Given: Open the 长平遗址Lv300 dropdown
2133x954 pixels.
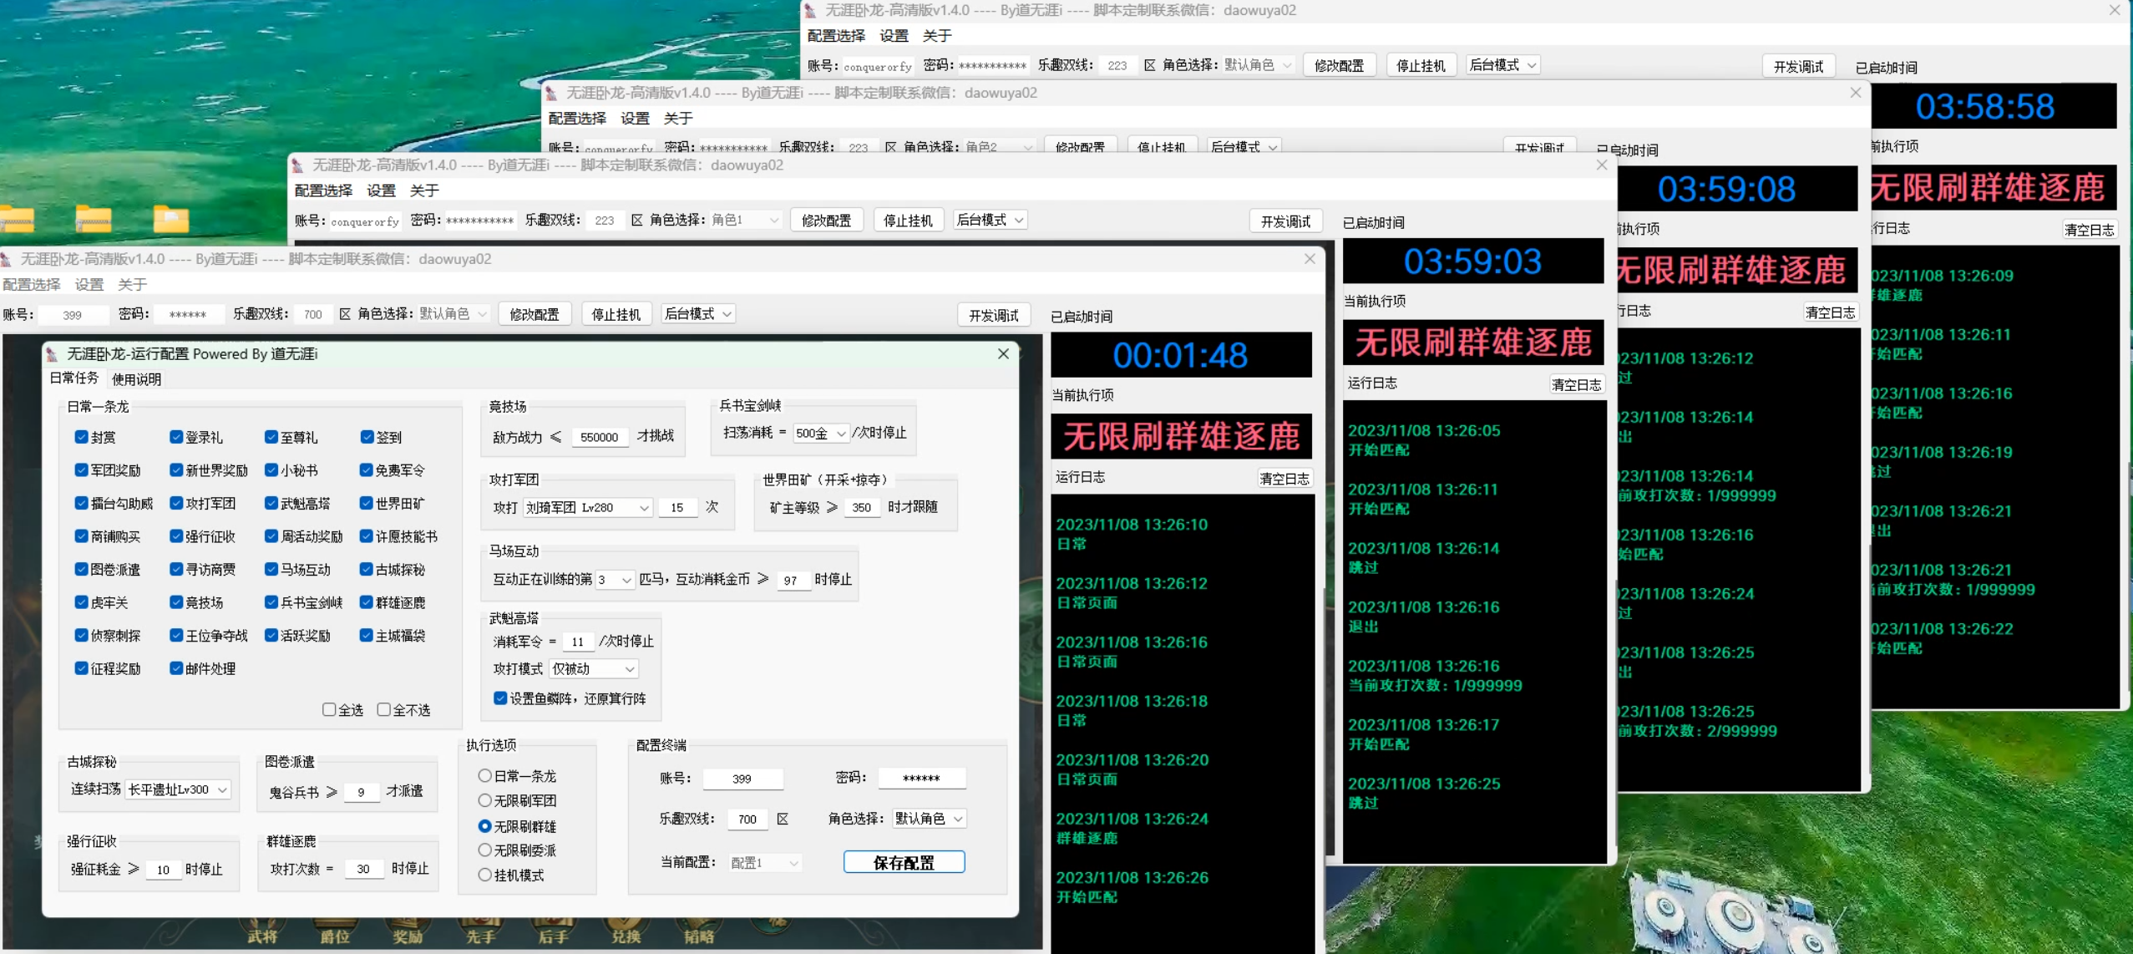Looking at the screenshot, I should 178,789.
